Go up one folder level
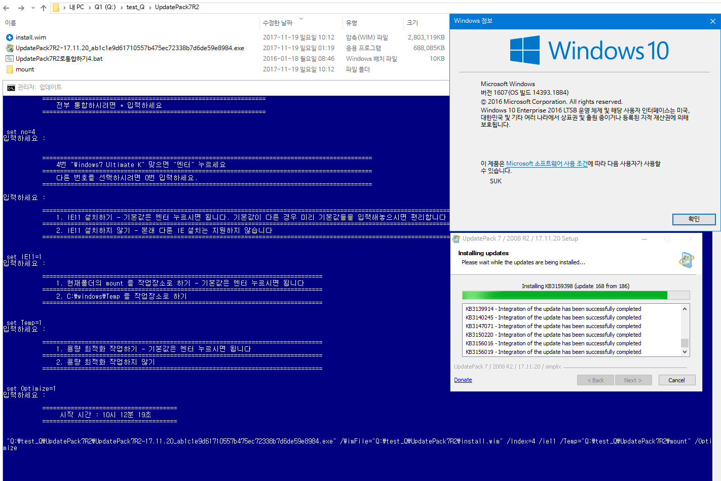Screen dimensions: 721x481 (x=44, y=8)
